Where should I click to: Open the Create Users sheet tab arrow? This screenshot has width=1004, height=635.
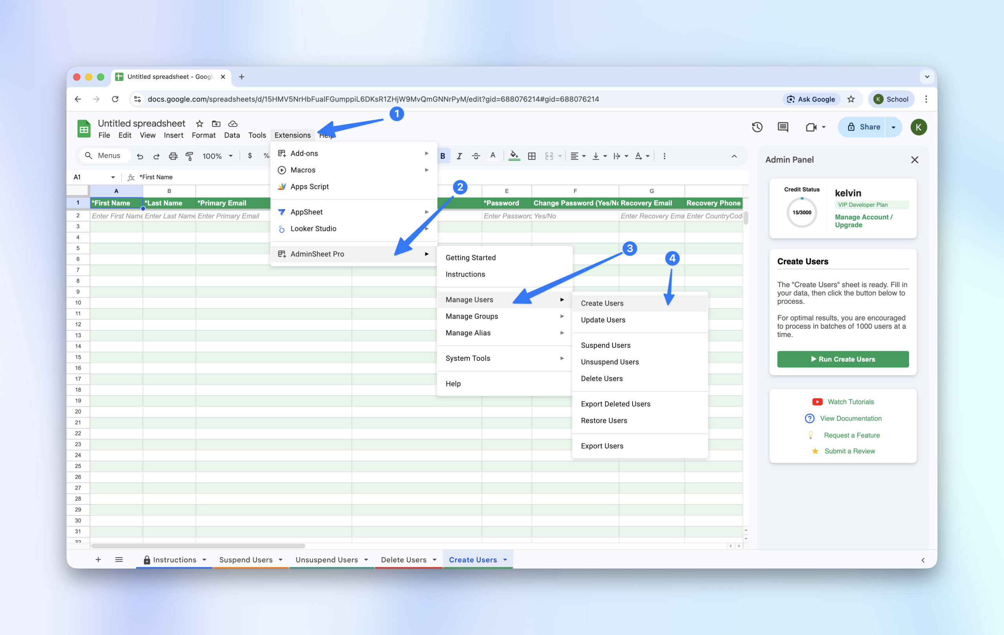click(x=506, y=560)
